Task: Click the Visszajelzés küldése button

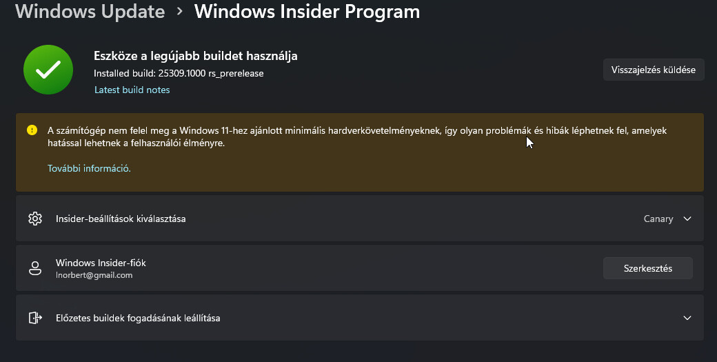Action: (x=654, y=70)
